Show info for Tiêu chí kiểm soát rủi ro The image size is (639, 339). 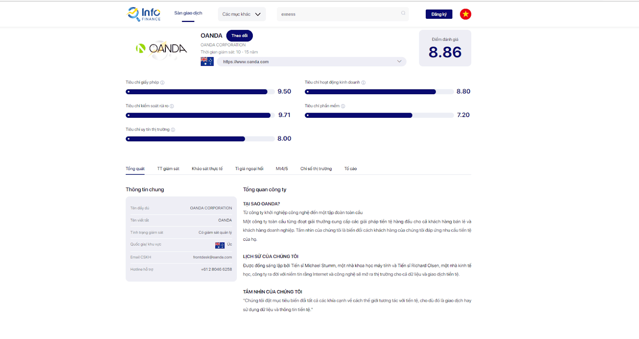click(172, 106)
